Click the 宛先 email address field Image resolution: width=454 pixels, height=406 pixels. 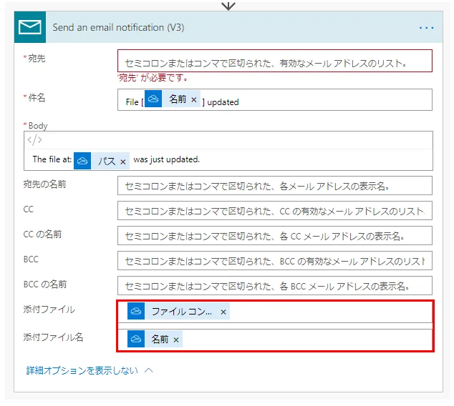pos(274,61)
